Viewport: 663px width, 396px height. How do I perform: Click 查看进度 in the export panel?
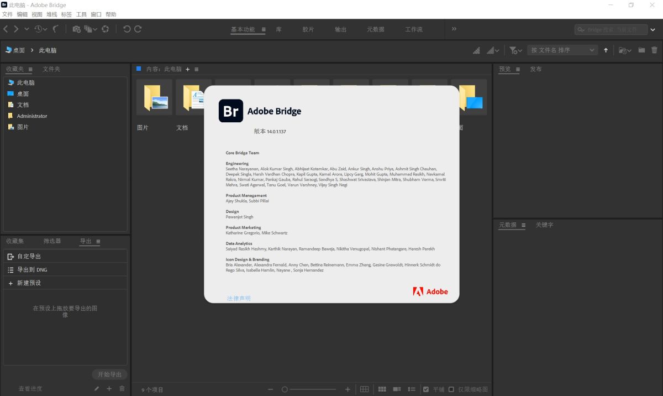point(30,389)
